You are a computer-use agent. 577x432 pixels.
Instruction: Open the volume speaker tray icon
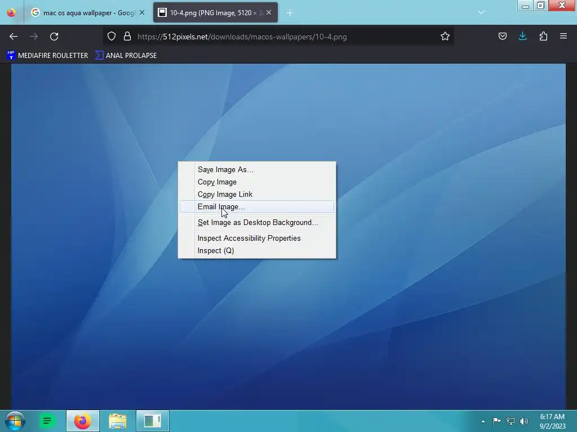click(x=524, y=421)
